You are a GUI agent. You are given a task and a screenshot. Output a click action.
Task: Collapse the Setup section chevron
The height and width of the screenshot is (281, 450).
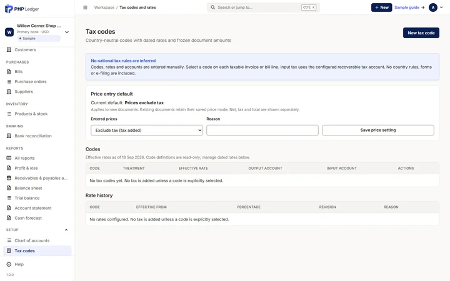click(66, 230)
